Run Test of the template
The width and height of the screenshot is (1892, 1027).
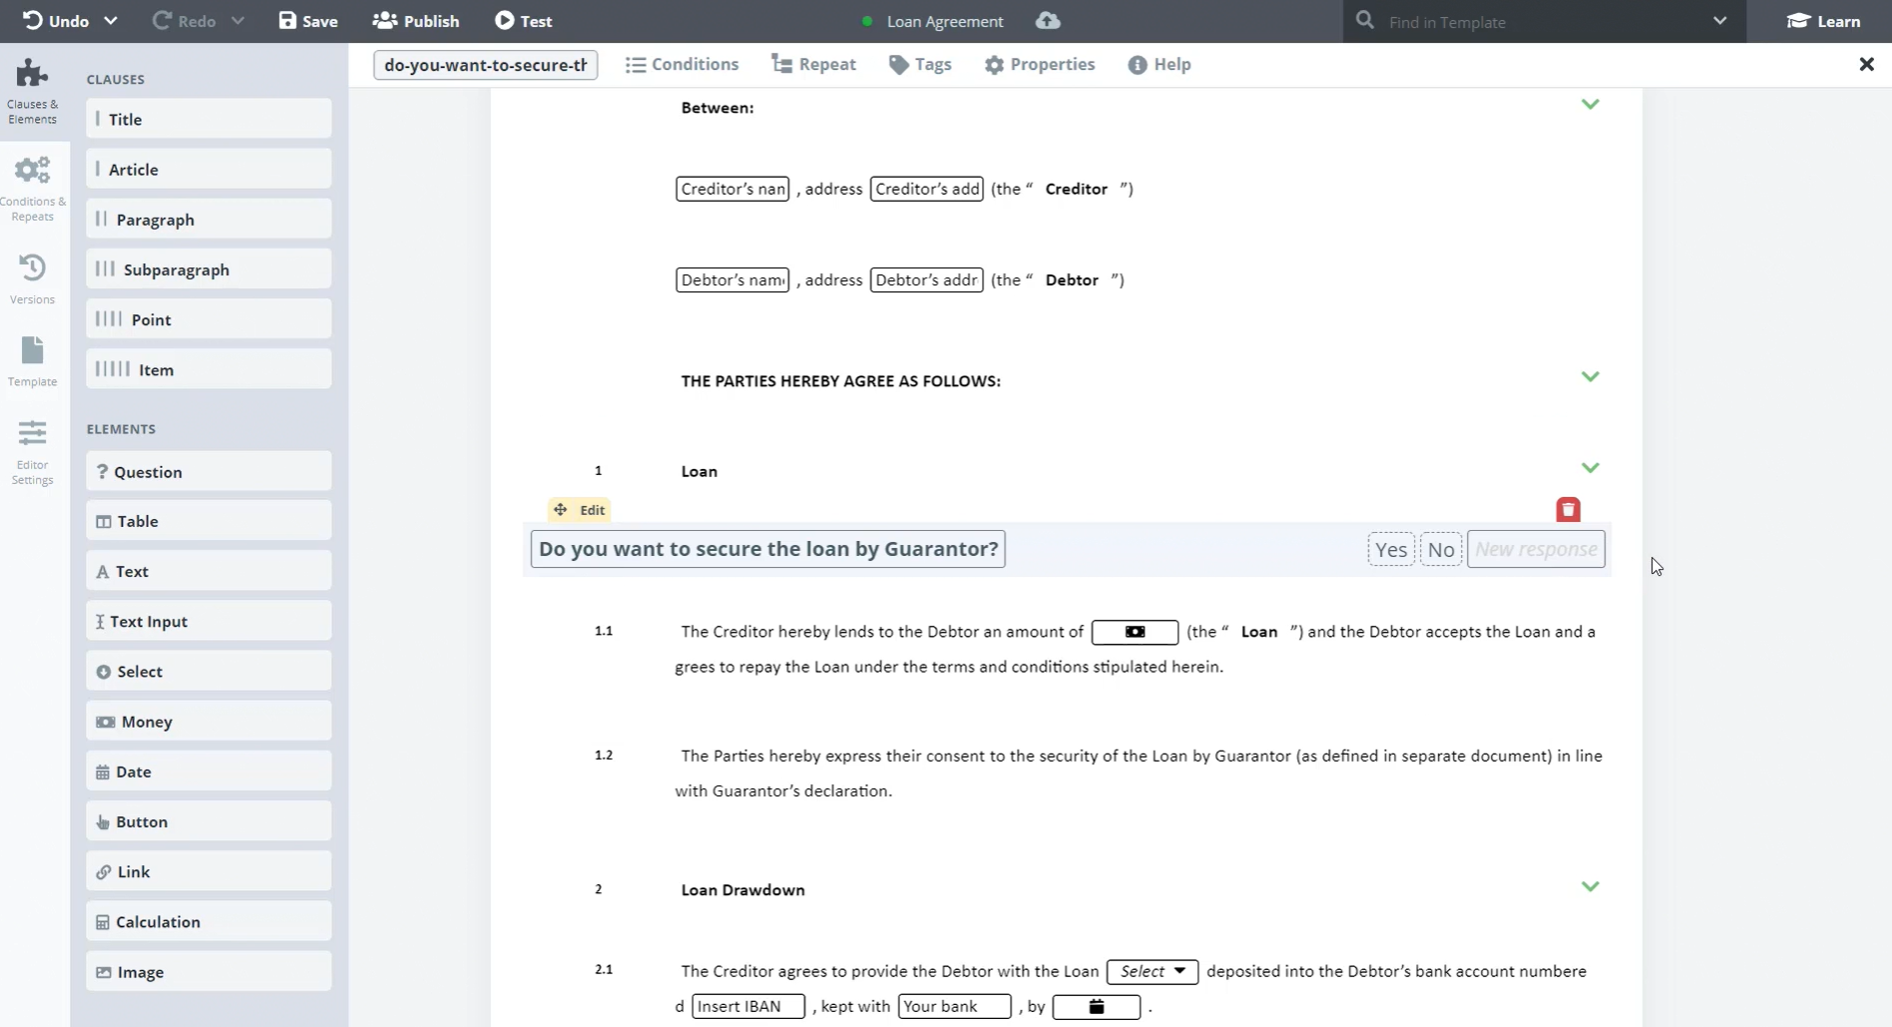point(524,21)
